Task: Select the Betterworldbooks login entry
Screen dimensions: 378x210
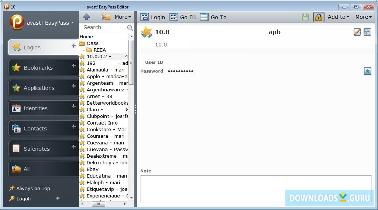Action: pyautogui.click(x=104, y=103)
